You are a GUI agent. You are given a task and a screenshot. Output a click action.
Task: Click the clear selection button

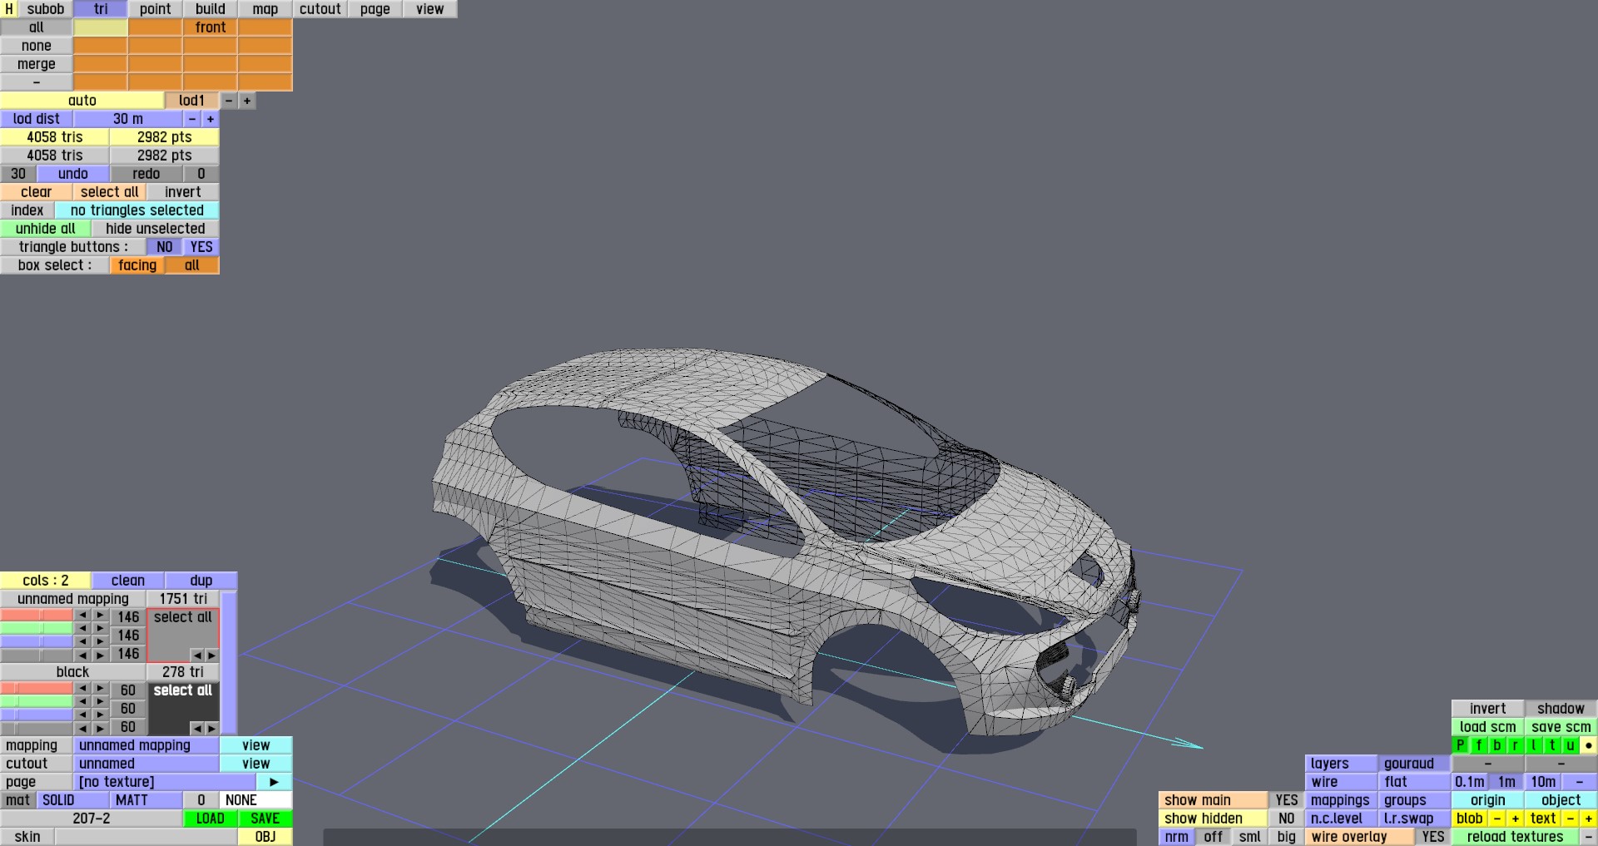pos(36,192)
